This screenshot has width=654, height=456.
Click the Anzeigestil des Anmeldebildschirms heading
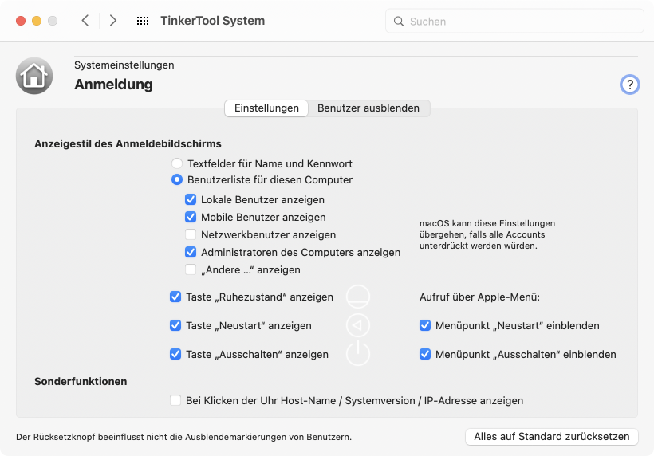pyautogui.click(x=128, y=143)
